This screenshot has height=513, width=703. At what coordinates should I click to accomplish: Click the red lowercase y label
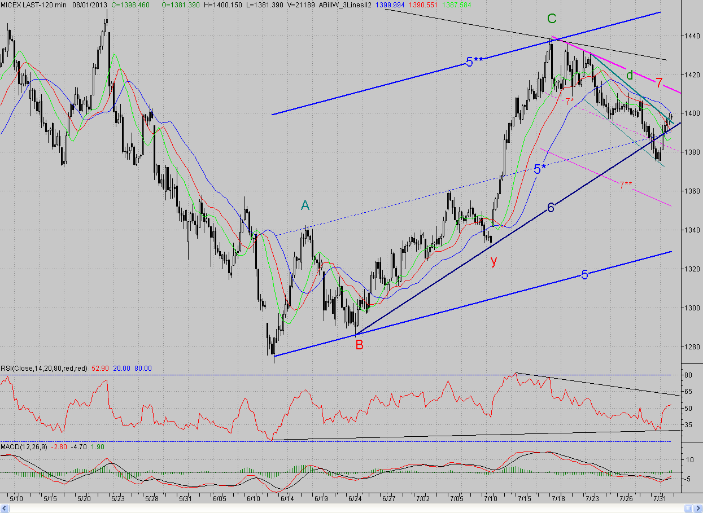[494, 261]
